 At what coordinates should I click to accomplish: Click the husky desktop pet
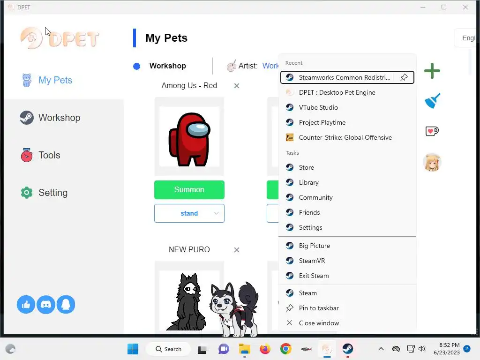coord(234,309)
